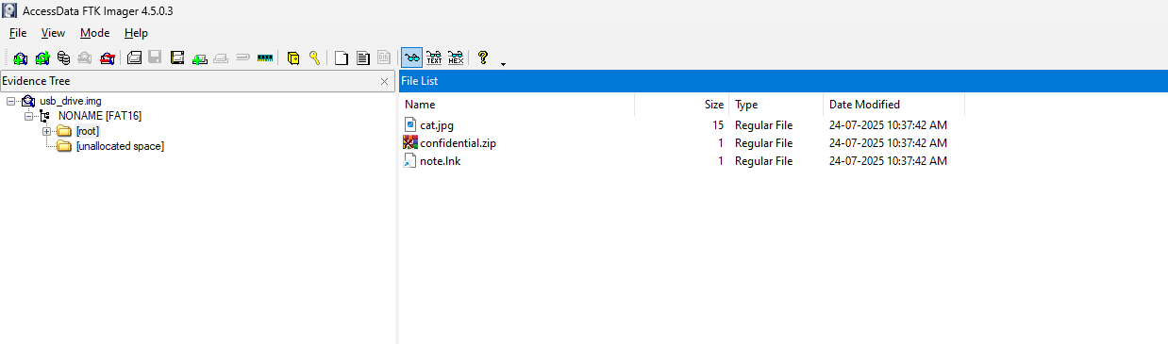Collapse the usb_drive.img tree node
Screen dimensions: 1168x344
pos(10,101)
